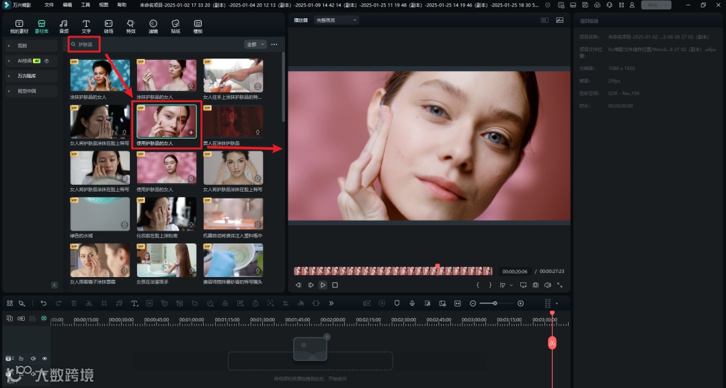Collapse the left category sidebar
The height and width of the screenshot is (388, 726).
coord(54,285)
